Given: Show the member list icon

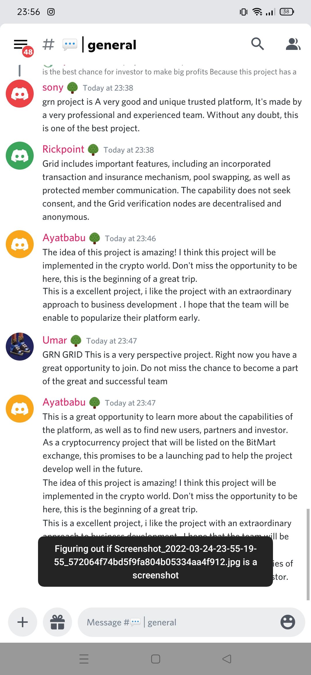Looking at the screenshot, I should (x=293, y=44).
